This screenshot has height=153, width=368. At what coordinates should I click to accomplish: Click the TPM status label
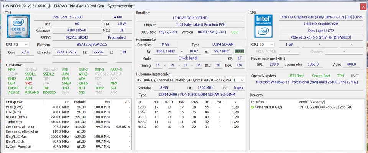340,76
